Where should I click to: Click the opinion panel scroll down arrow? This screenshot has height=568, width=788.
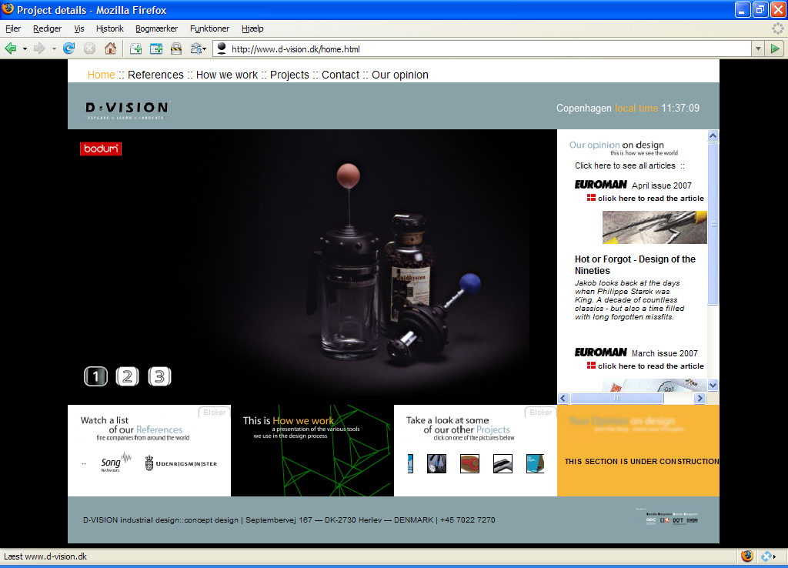[713, 386]
